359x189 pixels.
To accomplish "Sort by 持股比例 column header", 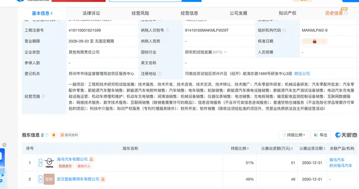I will [239, 148].
